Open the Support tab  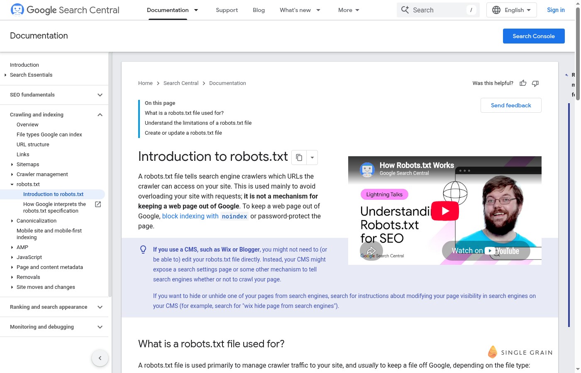[x=227, y=10]
